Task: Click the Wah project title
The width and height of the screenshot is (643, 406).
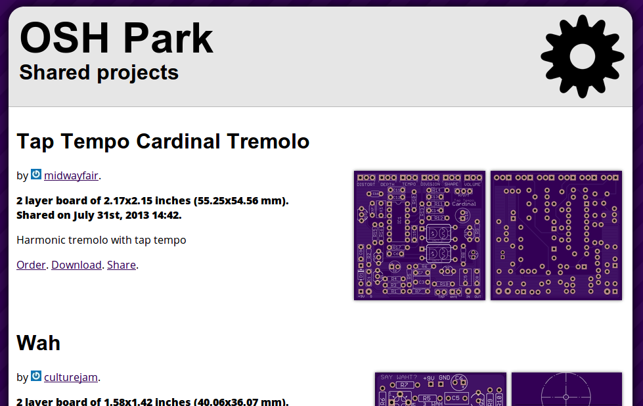Action: click(37, 343)
